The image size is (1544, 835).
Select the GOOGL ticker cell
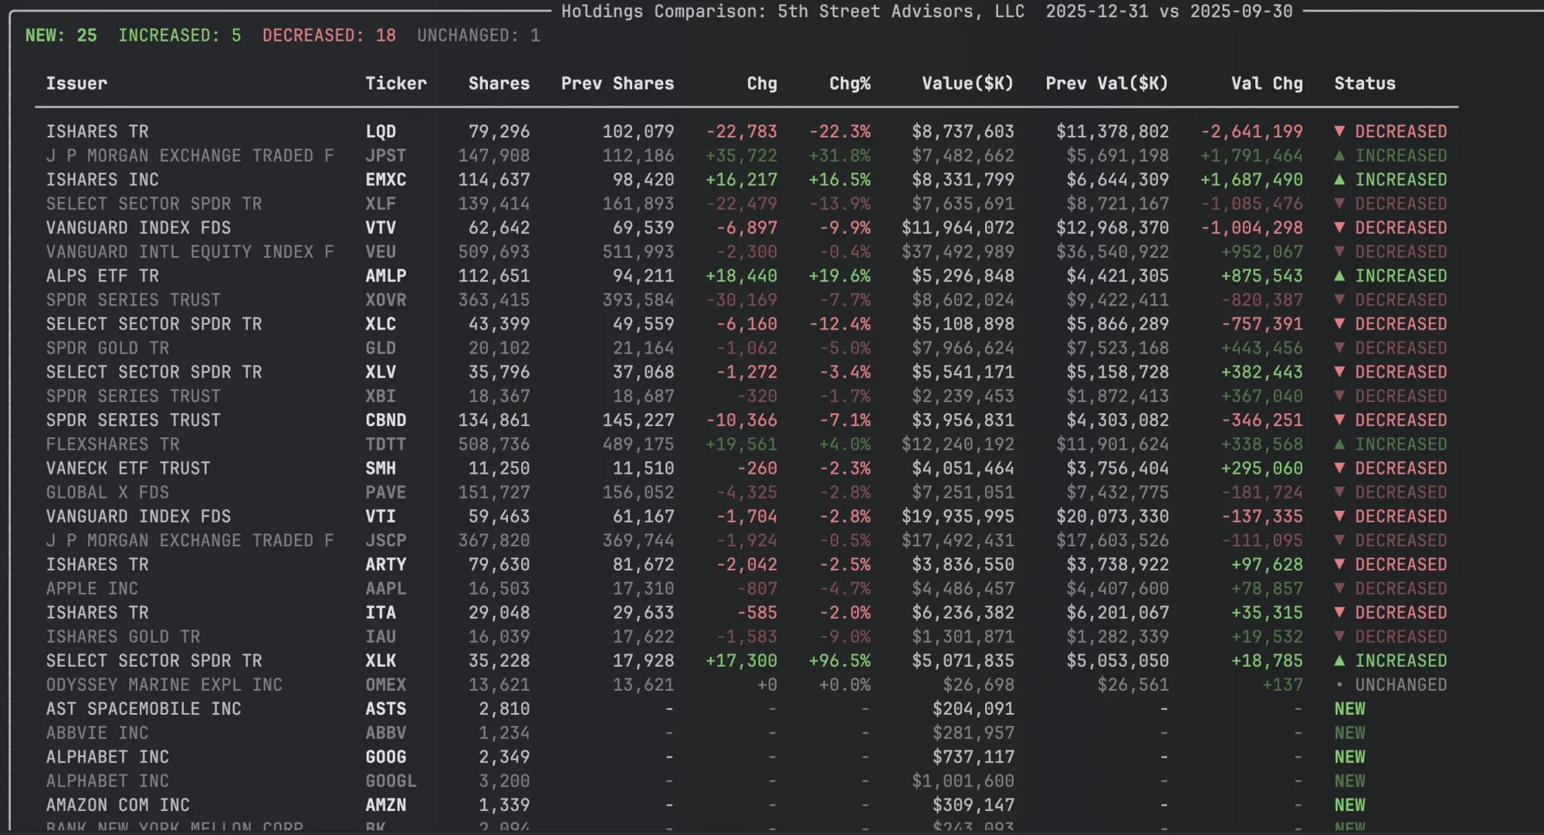tap(391, 781)
